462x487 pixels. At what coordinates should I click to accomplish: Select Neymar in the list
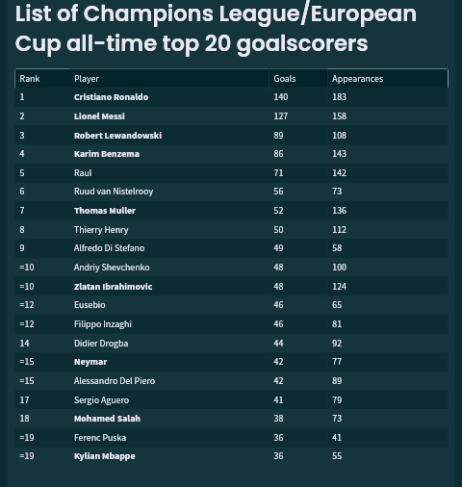click(x=90, y=362)
